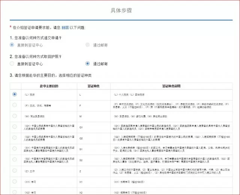
Task: Click the Q1 visa explanation cell
Action: [171, 127]
